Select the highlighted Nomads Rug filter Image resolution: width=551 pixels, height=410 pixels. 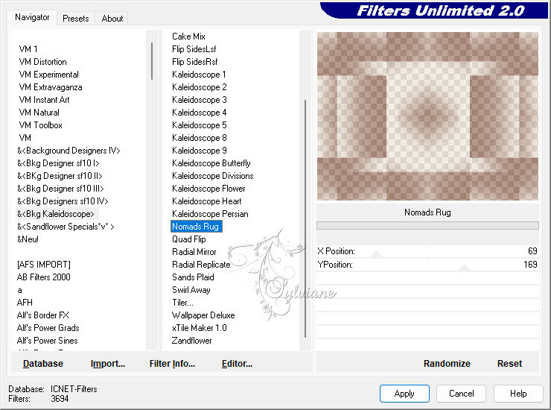197,227
